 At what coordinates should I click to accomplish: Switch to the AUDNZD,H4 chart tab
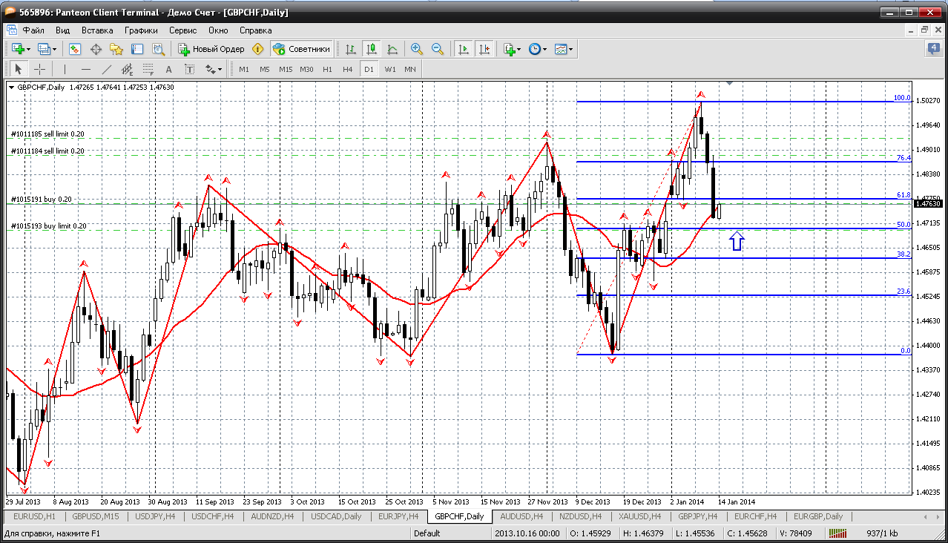click(274, 516)
